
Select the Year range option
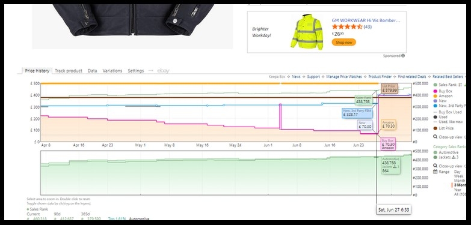(458, 190)
